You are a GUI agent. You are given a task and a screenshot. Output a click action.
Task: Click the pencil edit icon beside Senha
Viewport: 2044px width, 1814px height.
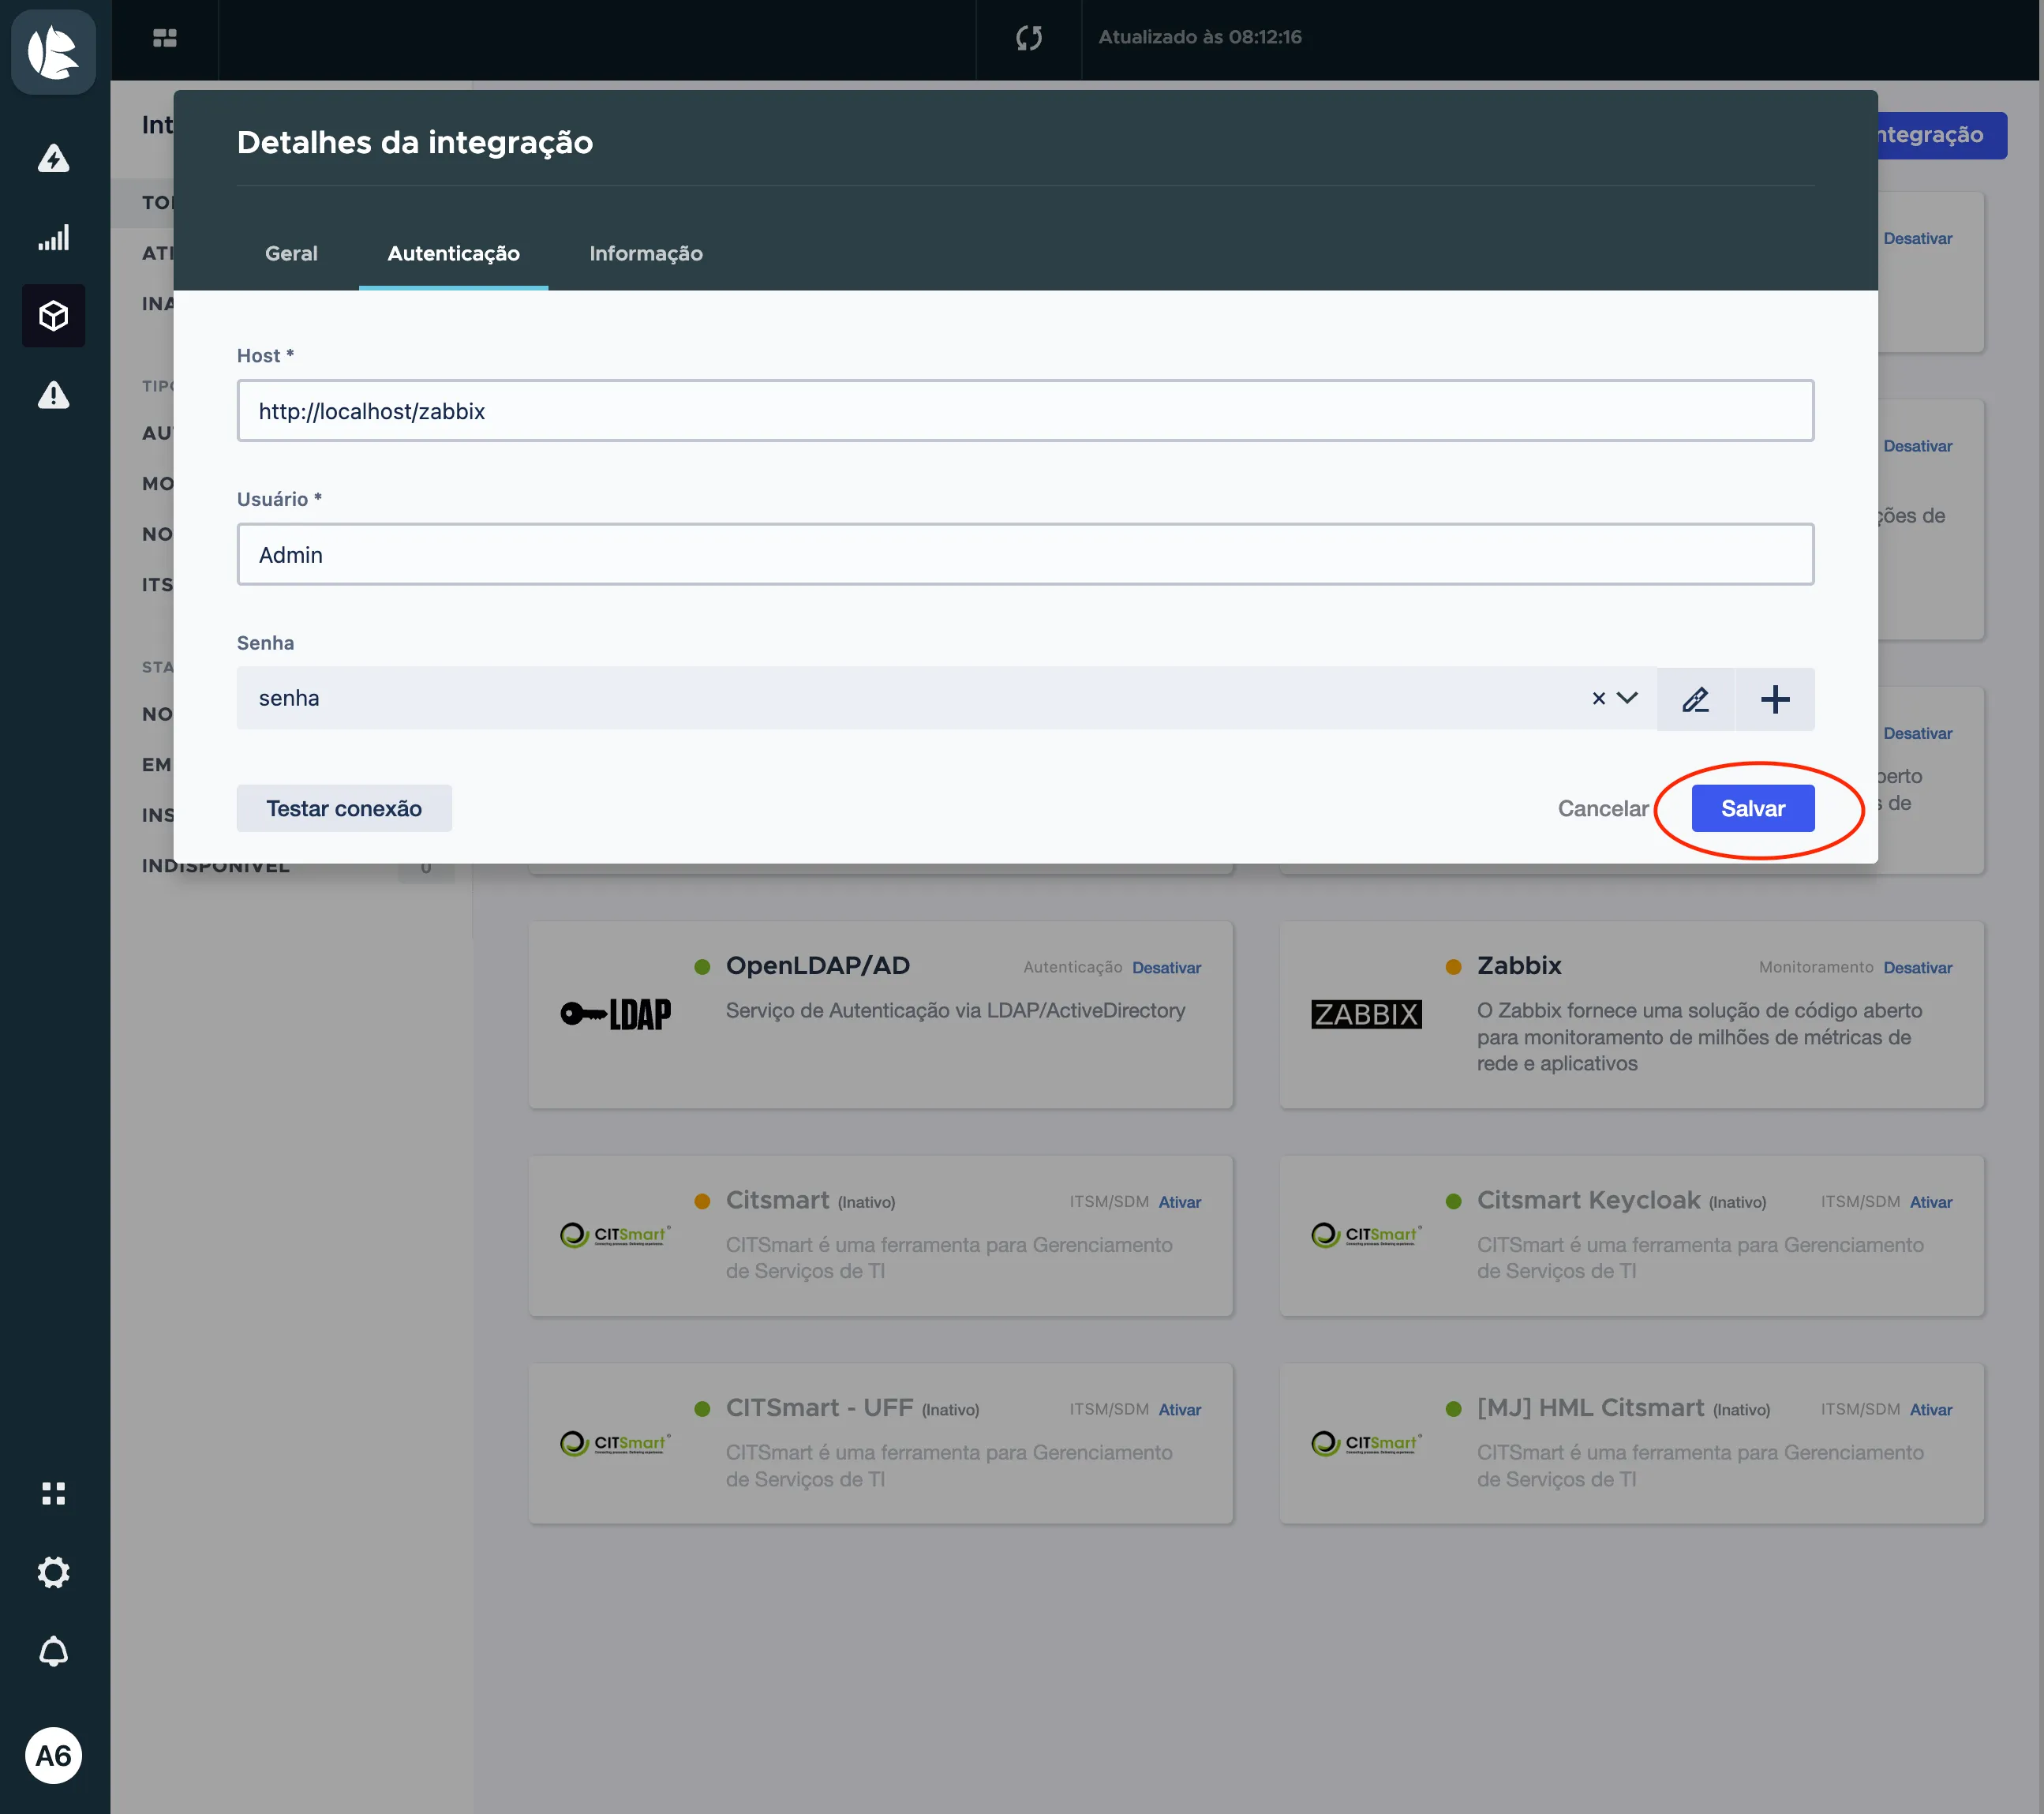tap(1695, 699)
